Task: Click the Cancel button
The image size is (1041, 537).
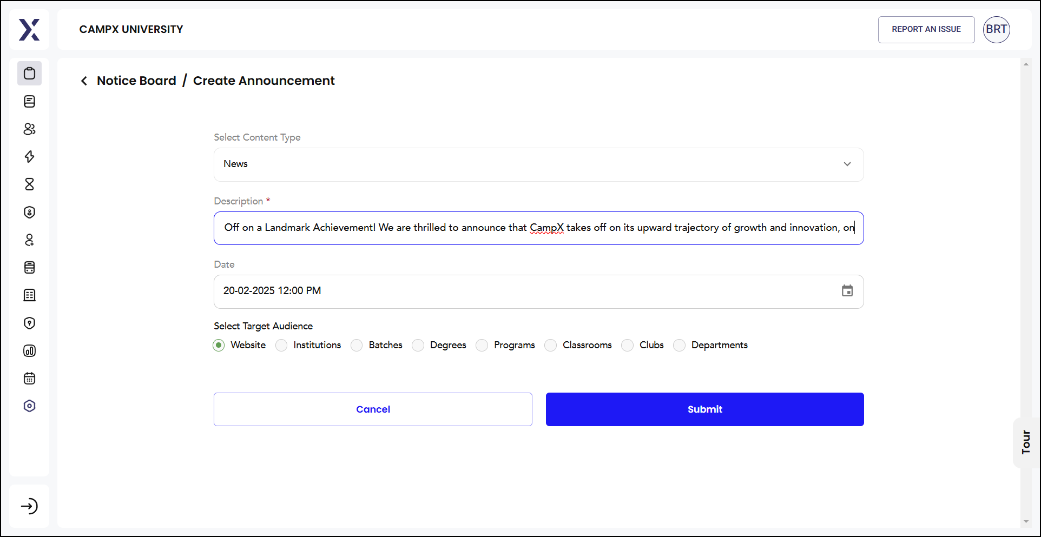Action: coord(373,409)
